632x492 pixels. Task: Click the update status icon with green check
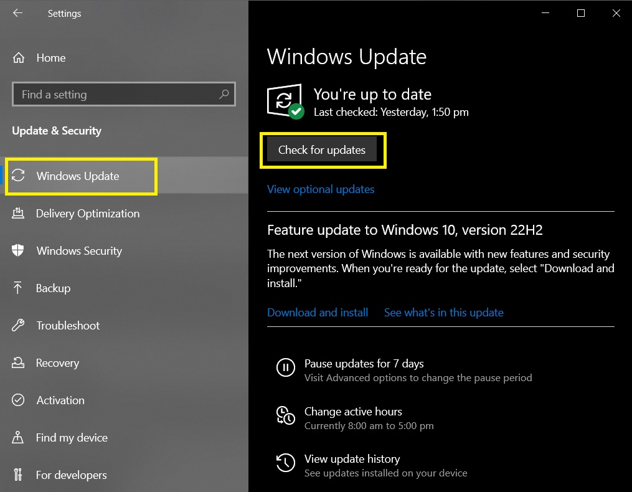(x=285, y=102)
